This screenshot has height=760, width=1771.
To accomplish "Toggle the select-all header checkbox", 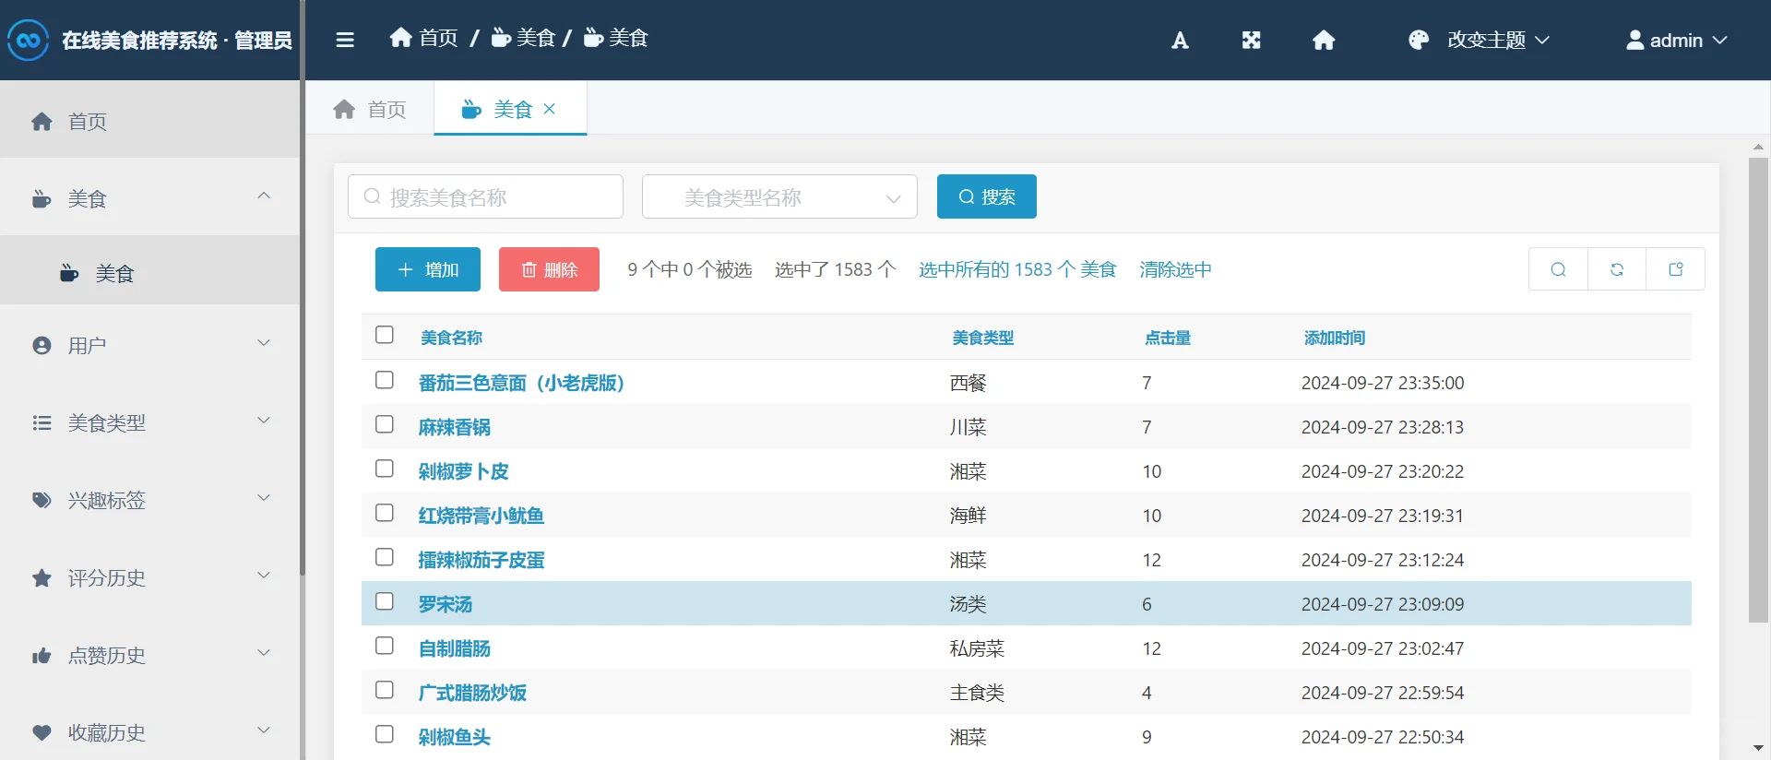I will point(385,335).
